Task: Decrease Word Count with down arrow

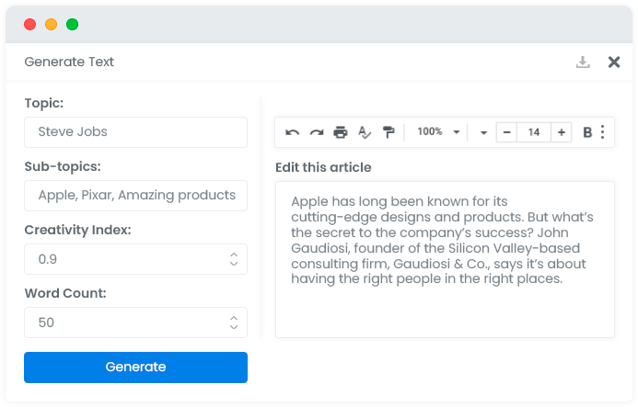Action: pyautogui.click(x=234, y=326)
